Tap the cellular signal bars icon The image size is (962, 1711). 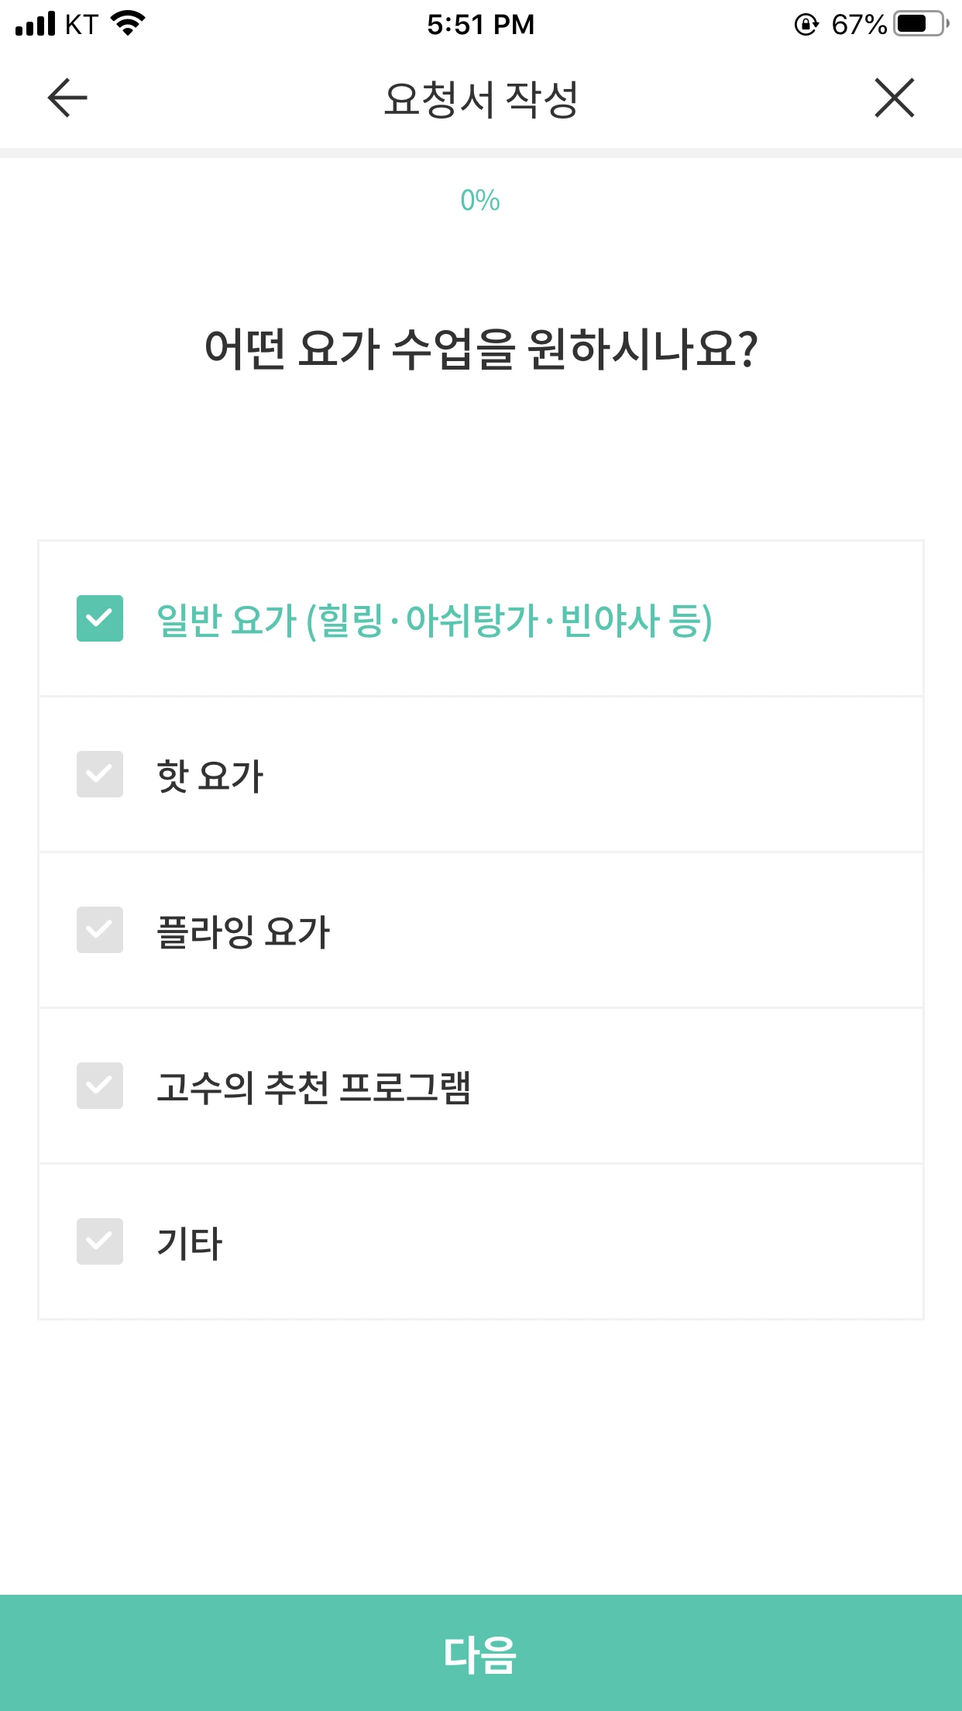[x=36, y=24]
